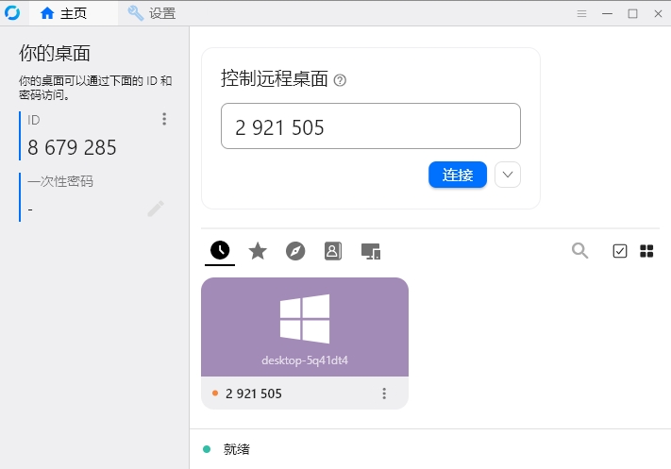
Task: Switch to the 主页 home tab
Action: 74,14
